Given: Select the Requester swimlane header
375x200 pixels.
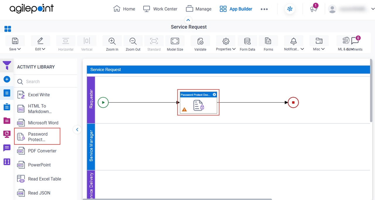Looking at the screenshot, I should click(91, 99).
